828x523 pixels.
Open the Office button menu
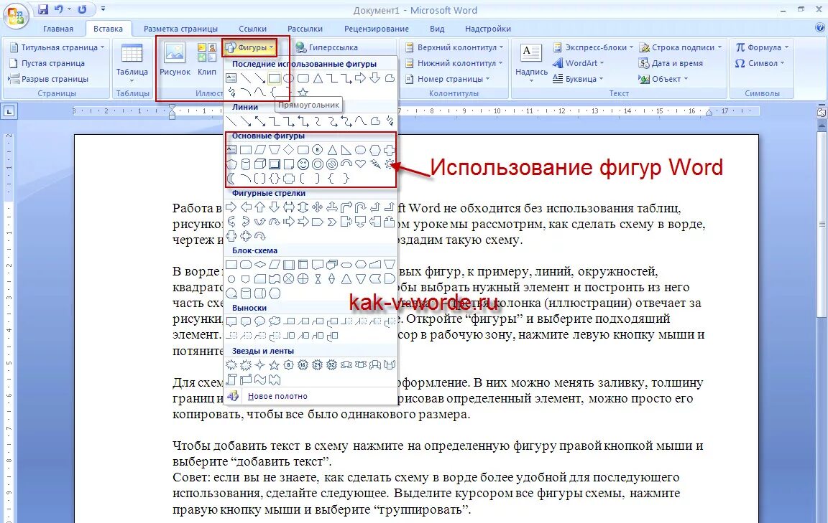(x=16, y=16)
